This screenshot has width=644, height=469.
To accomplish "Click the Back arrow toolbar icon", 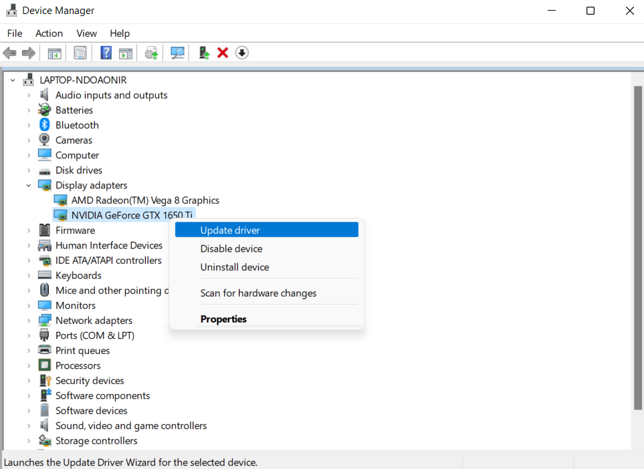I will tap(9, 53).
